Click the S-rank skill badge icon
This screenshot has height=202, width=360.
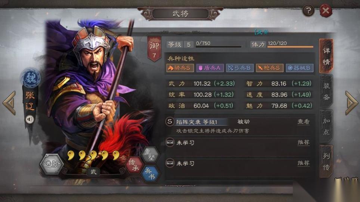tap(170, 121)
